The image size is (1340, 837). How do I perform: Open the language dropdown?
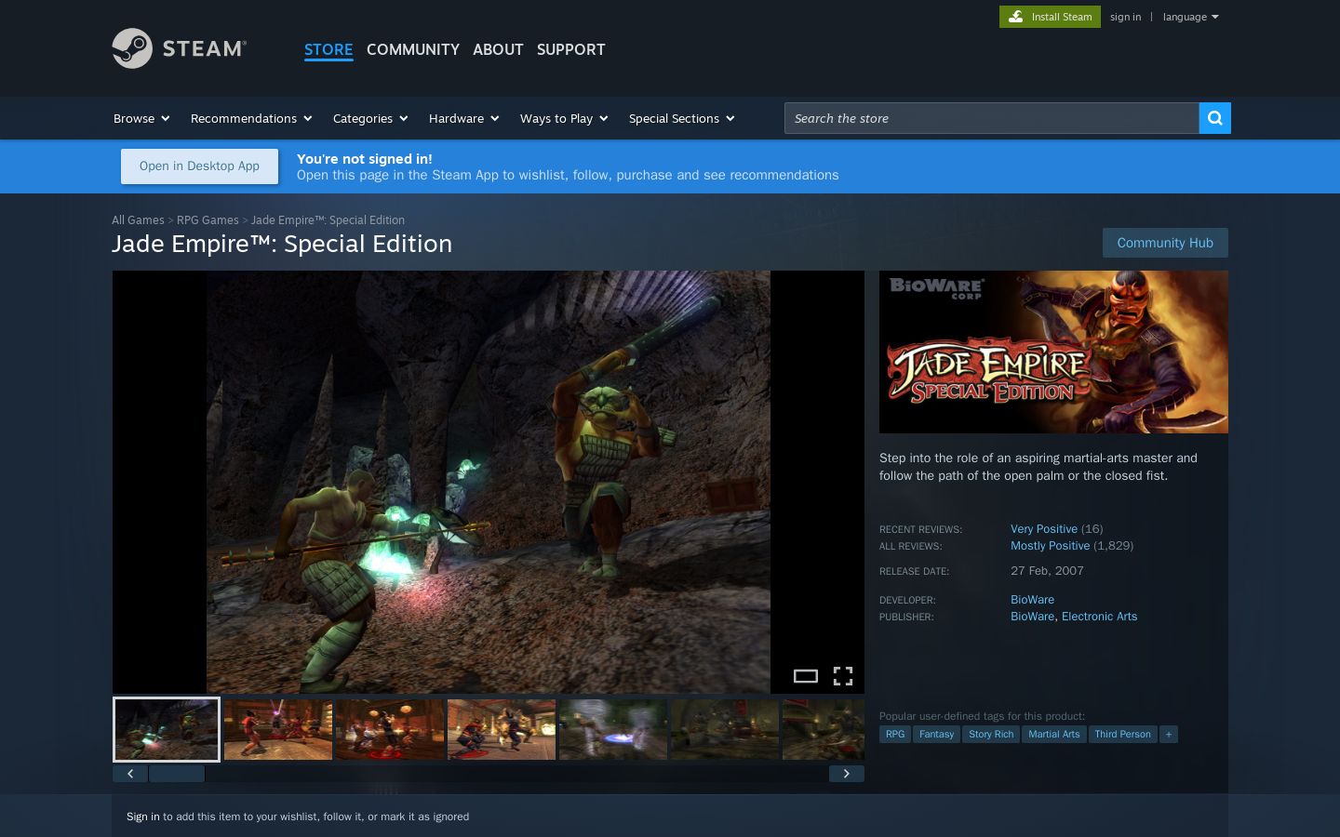pyautogui.click(x=1190, y=17)
